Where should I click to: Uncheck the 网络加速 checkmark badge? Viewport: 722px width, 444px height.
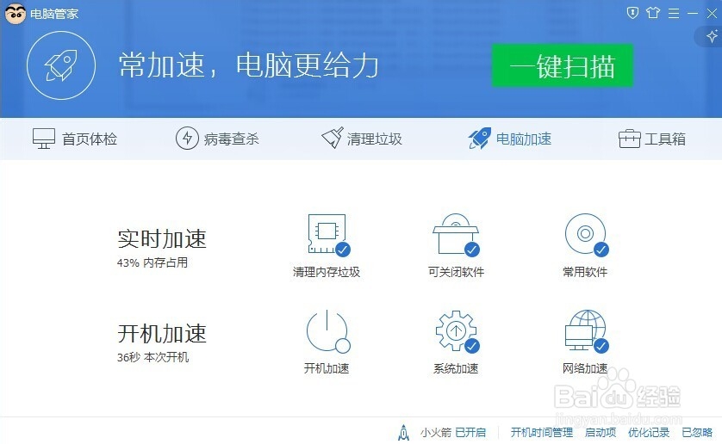click(x=601, y=346)
